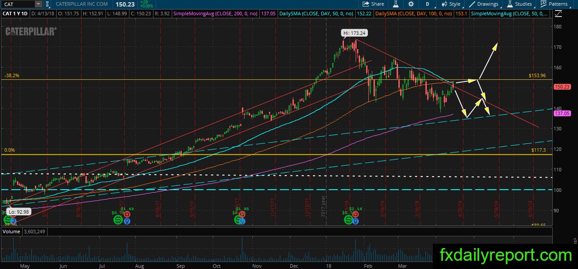Click the Volume study label
Image resolution: width=578 pixels, height=269 pixels.
[x=11, y=232]
